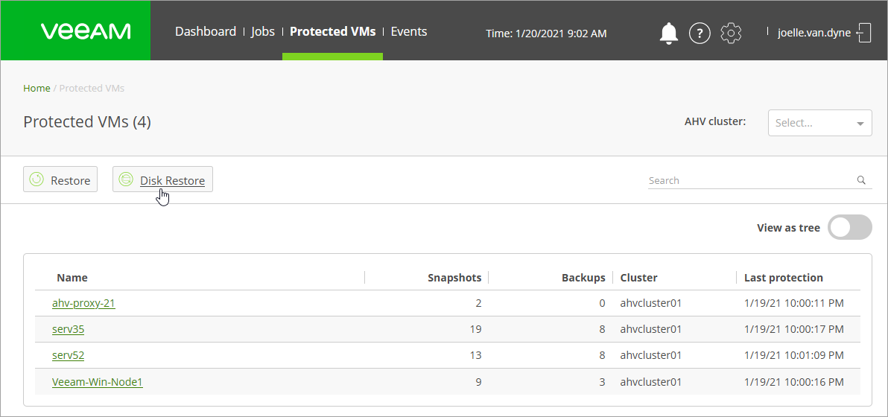Select the Protected VMs tab
The height and width of the screenshot is (417, 888).
click(332, 32)
